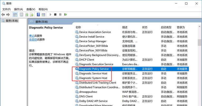Click the Restart Service icon
This screenshot has height=106, width=202.
tap(66, 15)
